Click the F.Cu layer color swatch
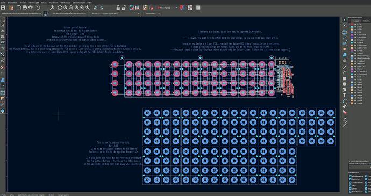This screenshot has width=371, height=196. tap(352, 24)
